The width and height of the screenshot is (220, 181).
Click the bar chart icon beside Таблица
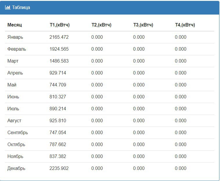8,7
